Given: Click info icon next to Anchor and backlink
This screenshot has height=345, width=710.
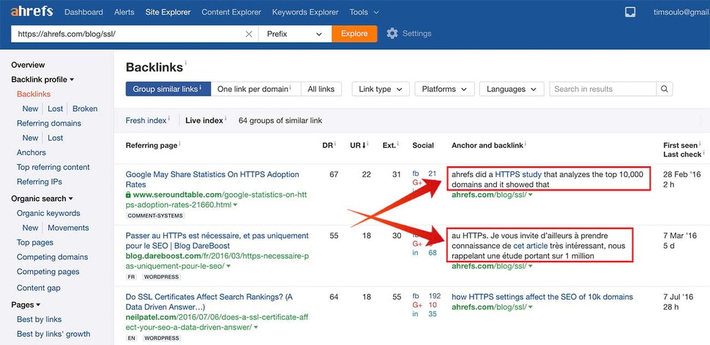Looking at the screenshot, I should pos(526,144).
